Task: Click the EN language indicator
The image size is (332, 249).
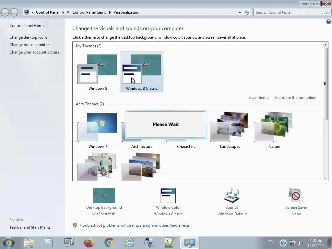Action: coord(271,242)
